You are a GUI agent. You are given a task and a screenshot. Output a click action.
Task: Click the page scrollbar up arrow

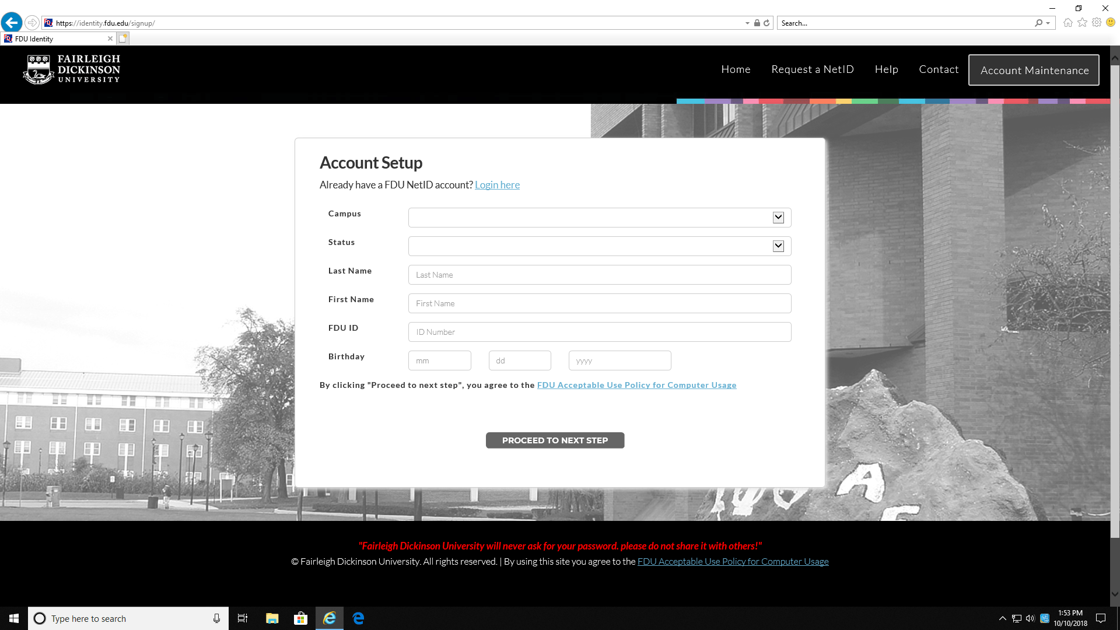(1115, 58)
